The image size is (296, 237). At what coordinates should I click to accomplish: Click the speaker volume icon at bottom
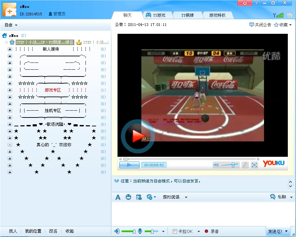click(117, 231)
